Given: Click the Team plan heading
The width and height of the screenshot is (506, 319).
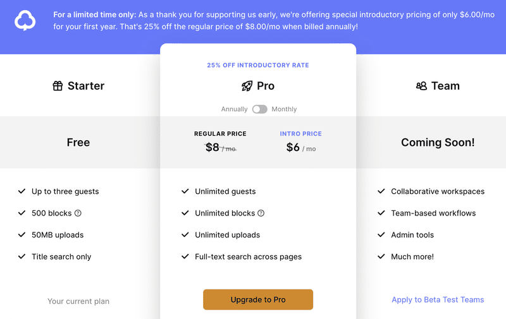Looking at the screenshot, I should (x=445, y=86).
